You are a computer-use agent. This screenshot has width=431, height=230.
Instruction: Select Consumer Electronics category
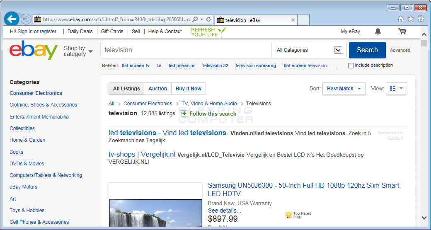tap(36, 93)
